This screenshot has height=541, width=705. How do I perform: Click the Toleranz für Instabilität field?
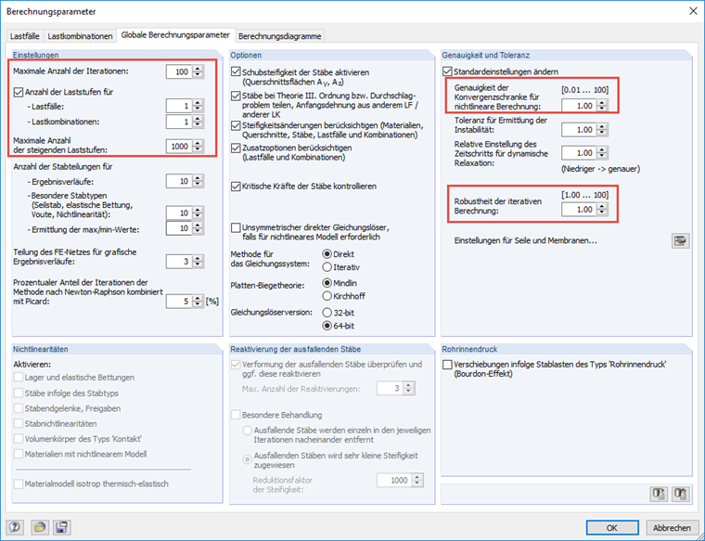pos(579,130)
